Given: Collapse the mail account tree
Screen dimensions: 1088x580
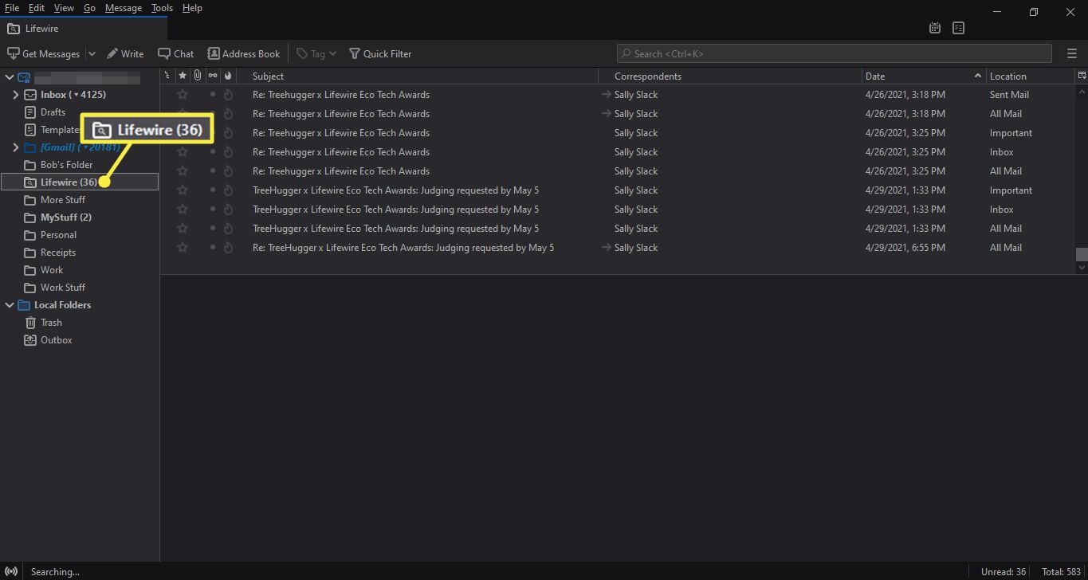Looking at the screenshot, I should tap(10, 77).
